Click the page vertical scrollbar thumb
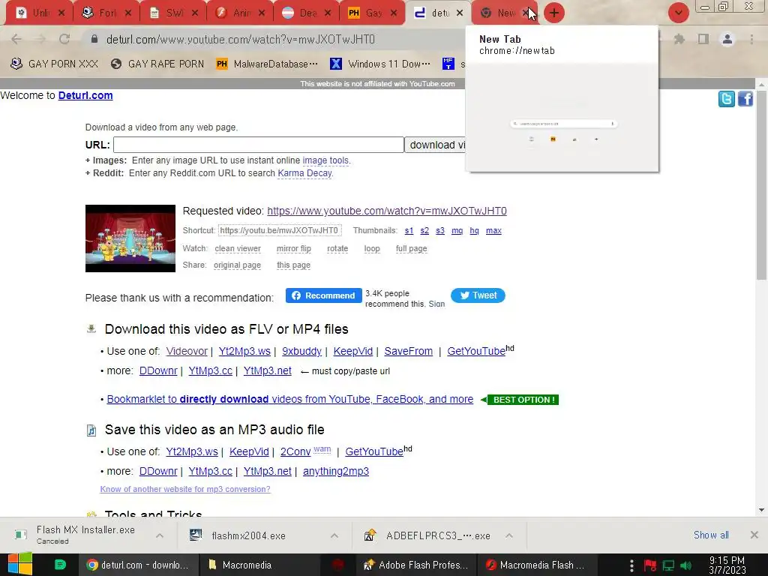The height and width of the screenshot is (576, 768). pyautogui.click(x=761, y=186)
